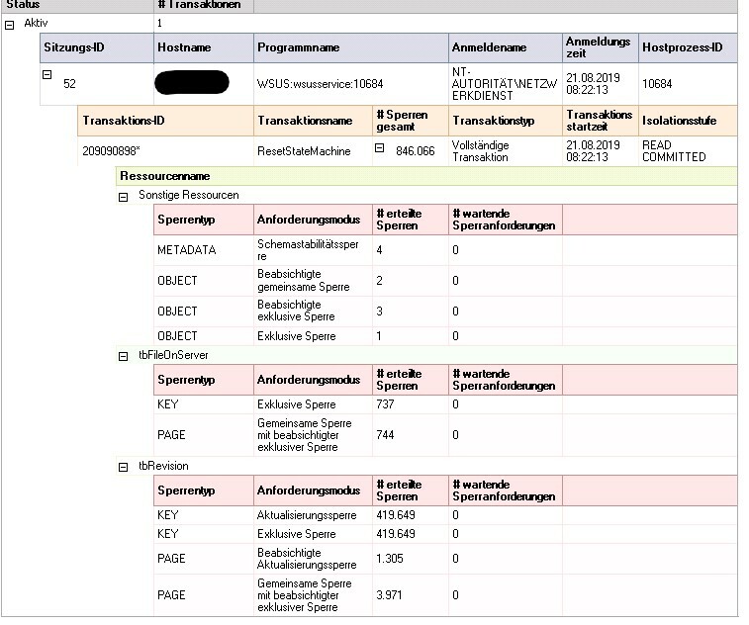Select transaction ID 209090898*
This screenshot has width=749, height=625.
pos(111,151)
